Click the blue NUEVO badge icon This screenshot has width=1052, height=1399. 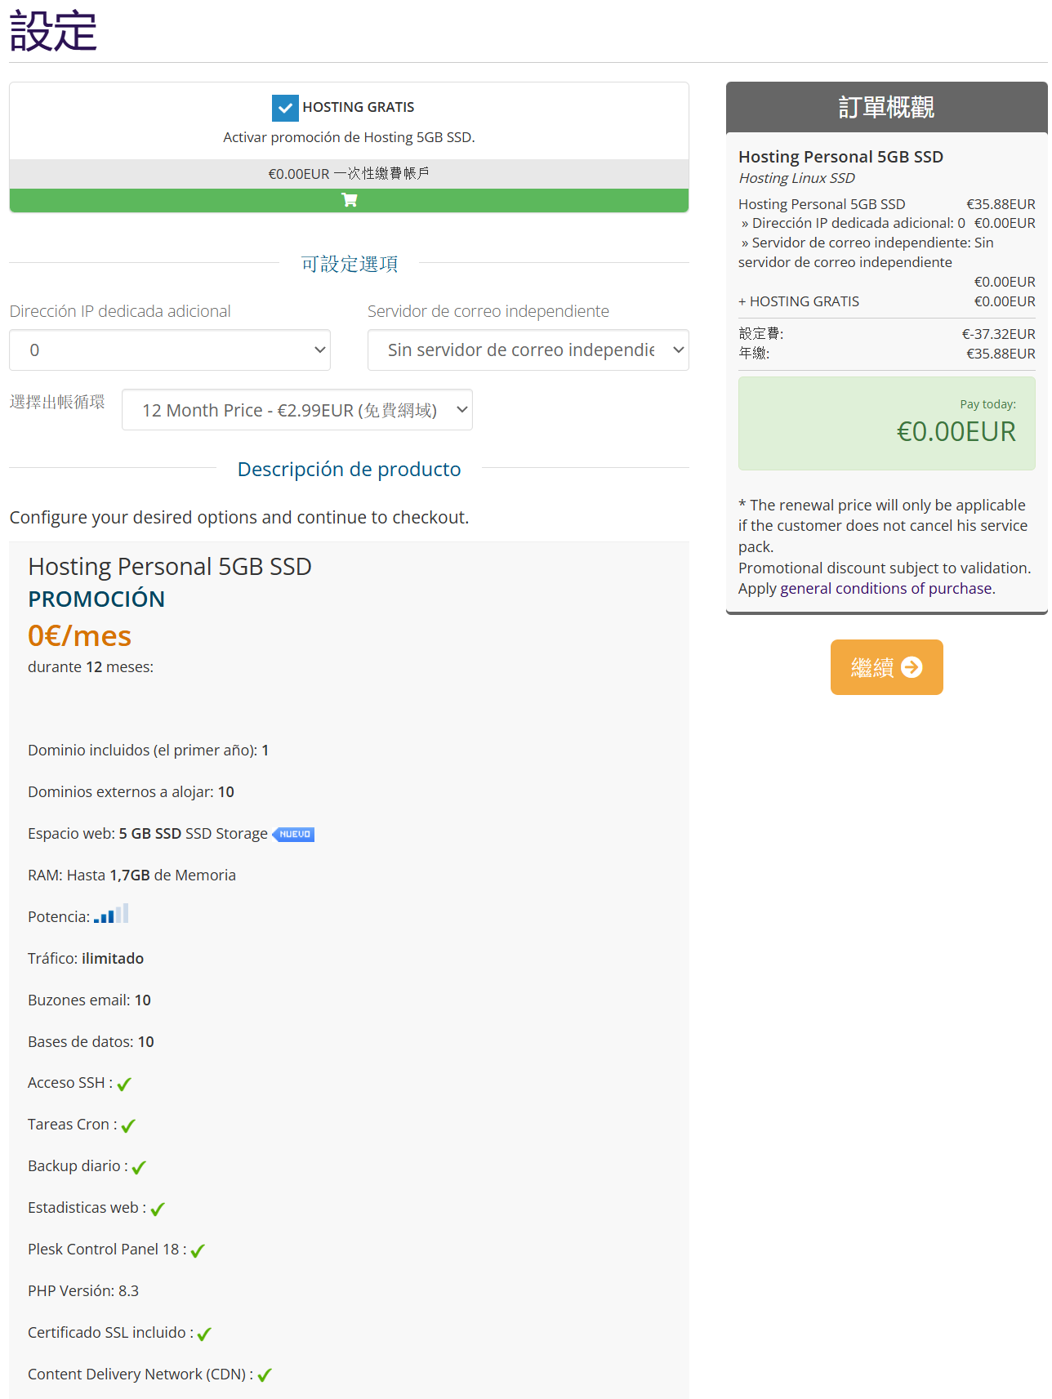[294, 834]
